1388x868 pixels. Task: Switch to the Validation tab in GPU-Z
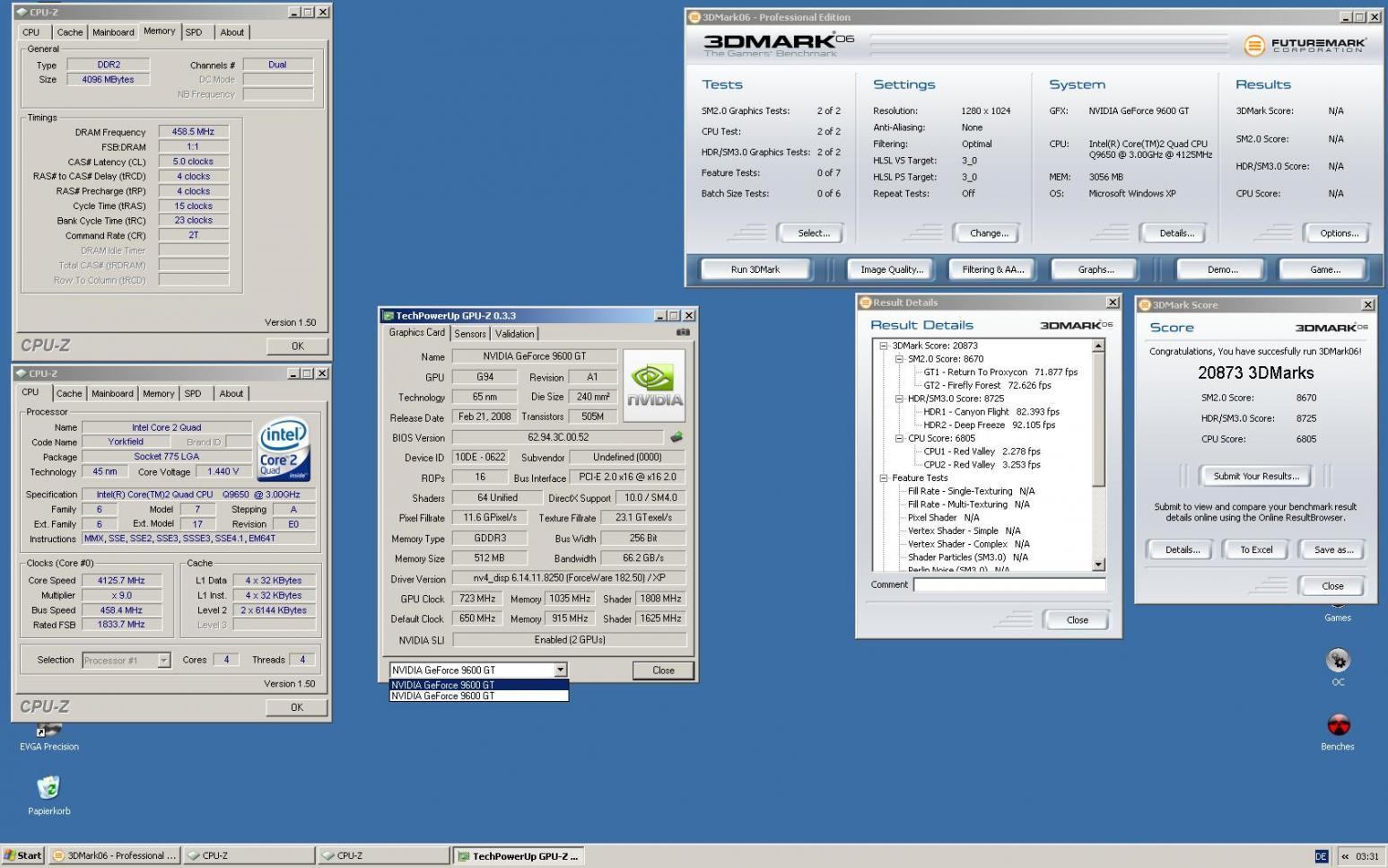coord(515,334)
